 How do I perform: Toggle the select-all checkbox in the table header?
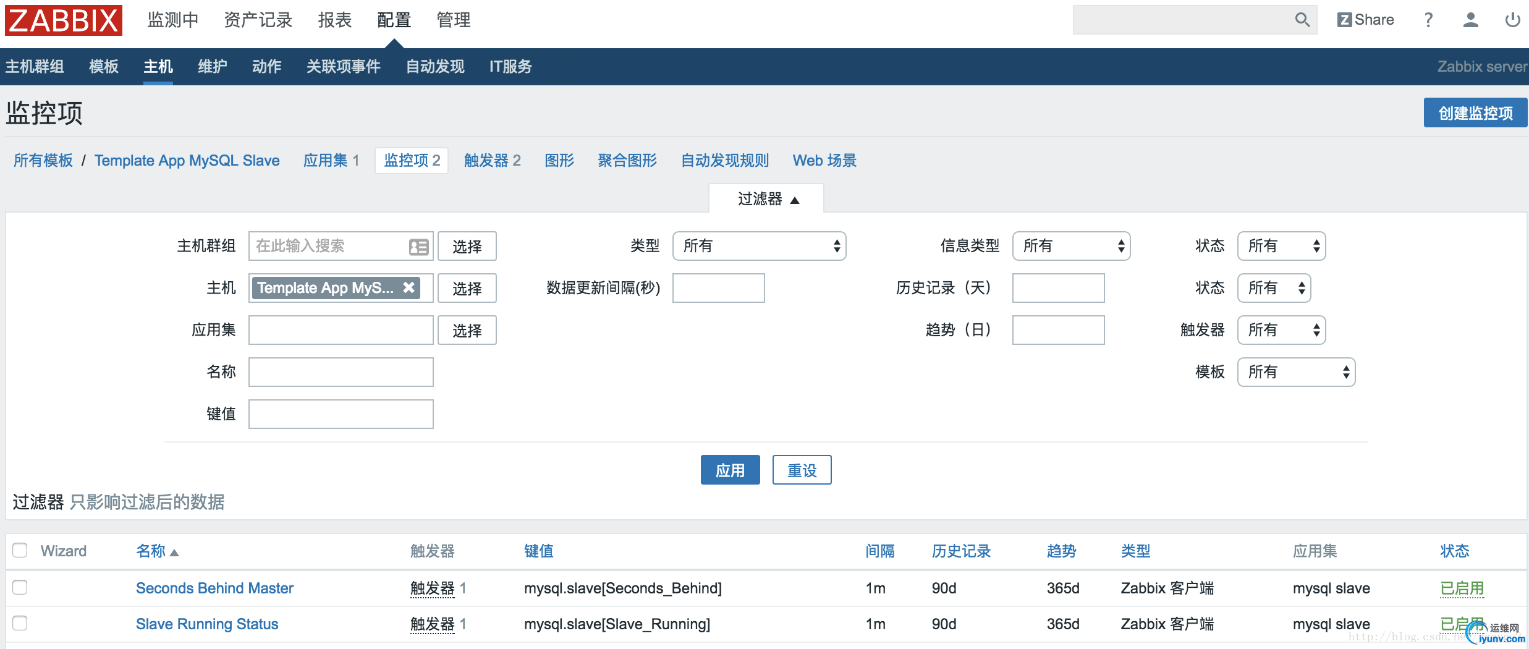point(20,550)
